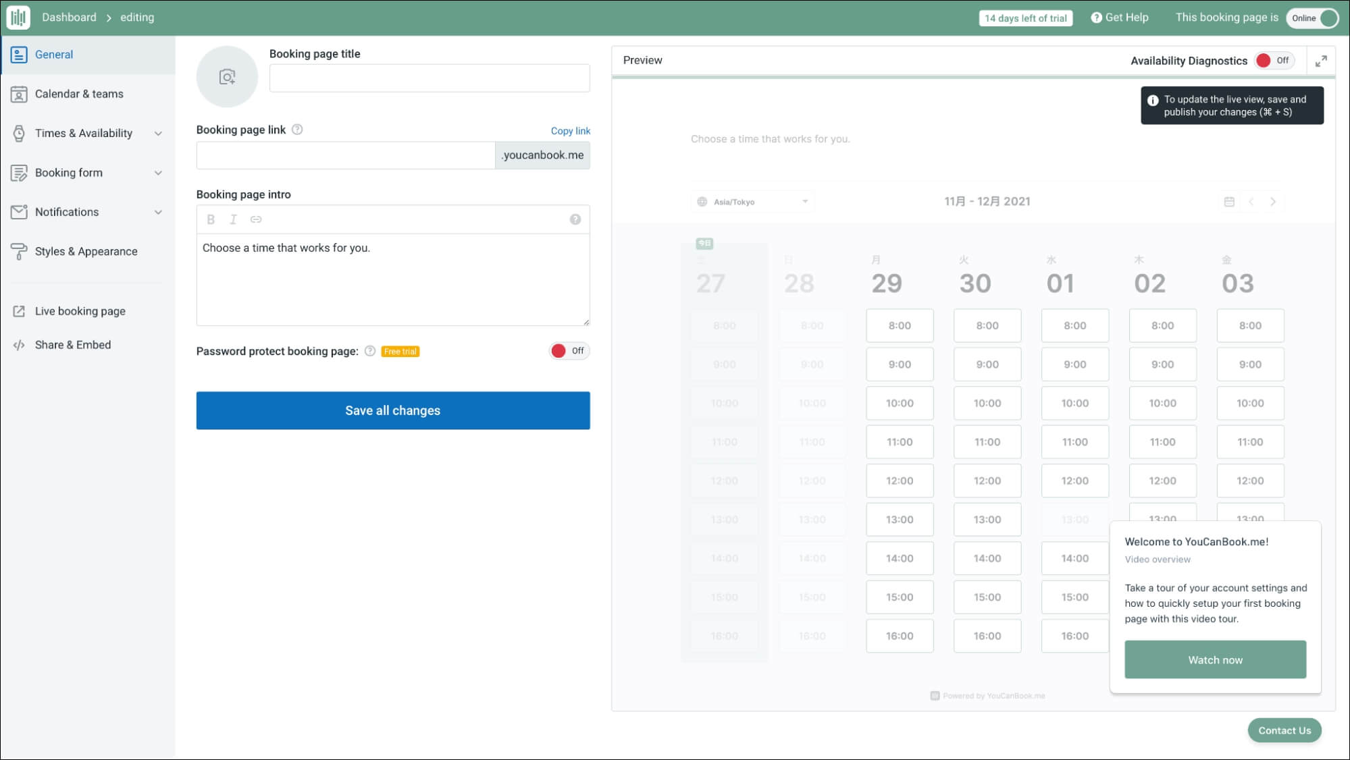Image resolution: width=1350 pixels, height=760 pixels.
Task: Click the Booking page title field
Action: coord(429,78)
